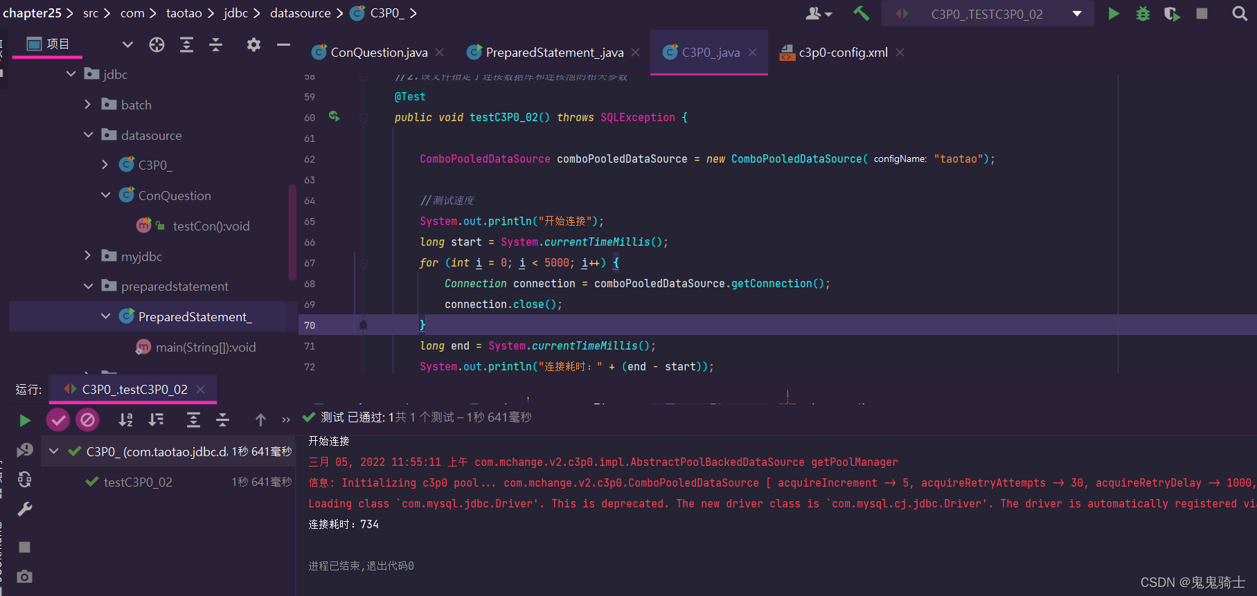Collapse all test results
The width and height of the screenshot is (1257, 596).
coord(222,419)
